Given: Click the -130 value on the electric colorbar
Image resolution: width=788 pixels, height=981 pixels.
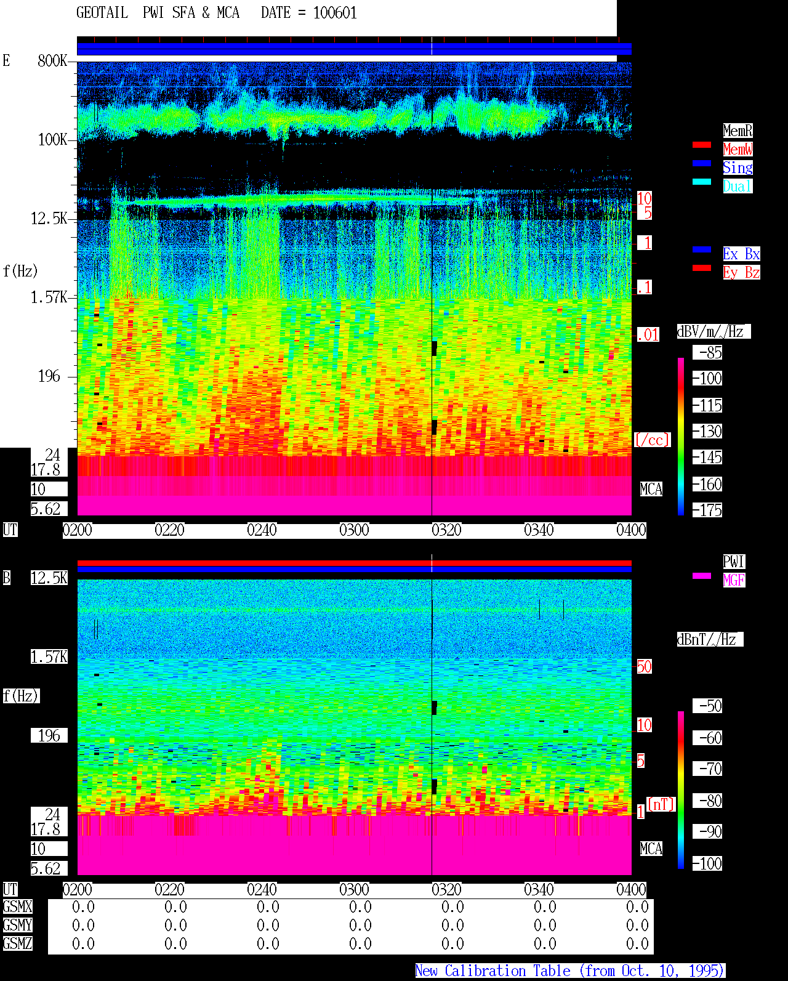Looking at the screenshot, I should [x=707, y=431].
